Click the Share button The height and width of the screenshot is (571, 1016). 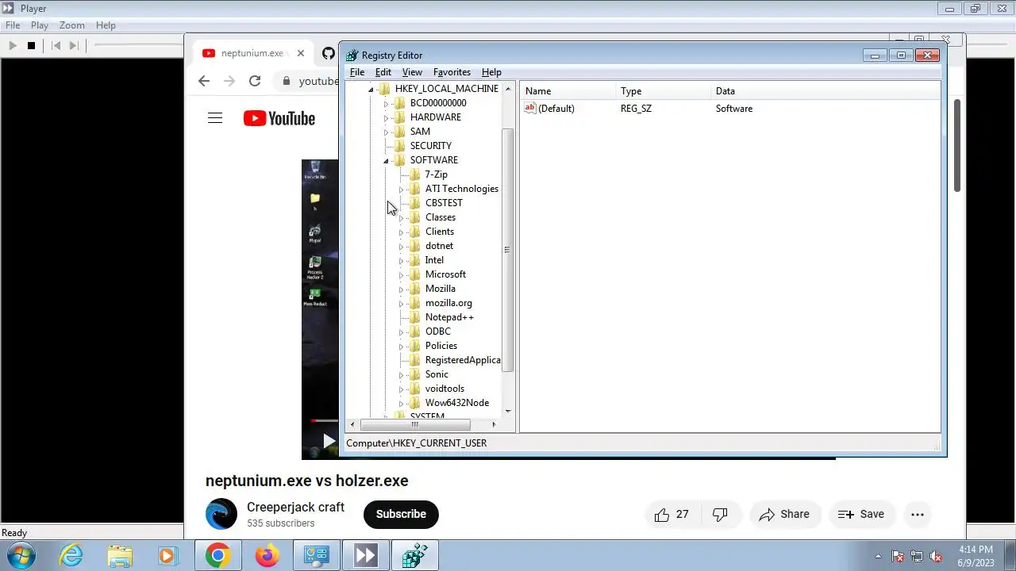point(784,515)
